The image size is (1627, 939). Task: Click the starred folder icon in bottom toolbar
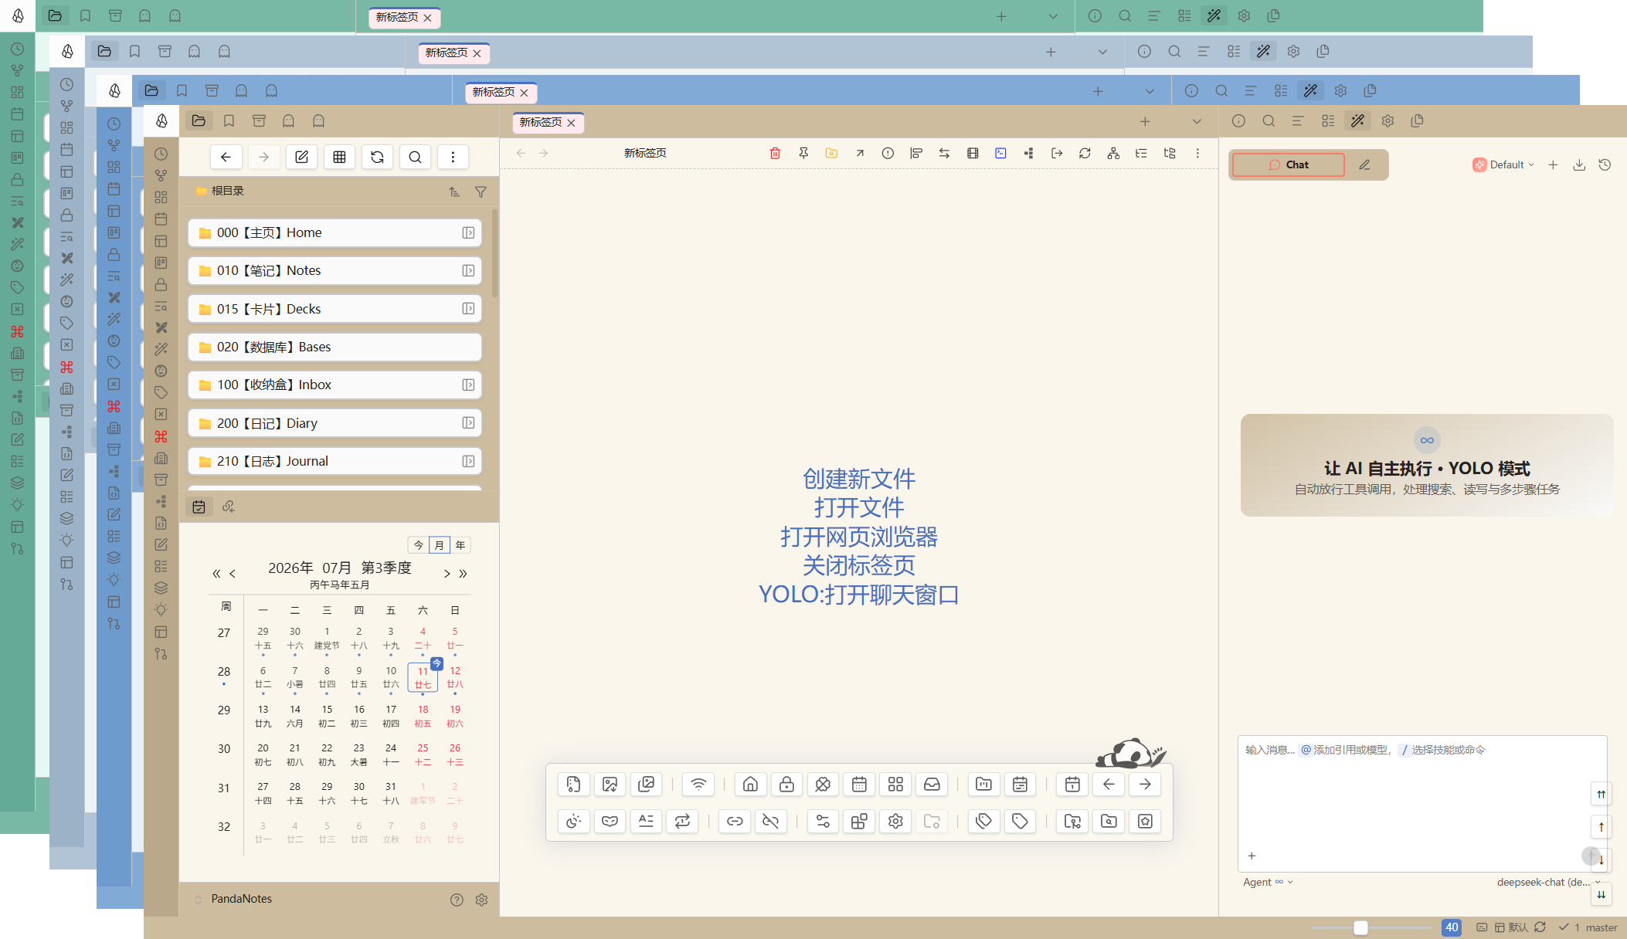pyautogui.click(x=1145, y=821)
